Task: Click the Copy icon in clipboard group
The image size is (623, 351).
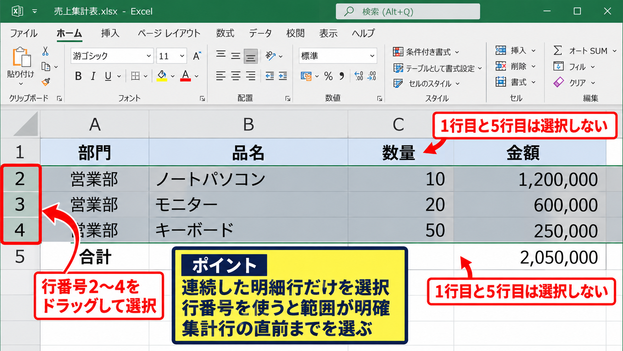Action: 46,67
